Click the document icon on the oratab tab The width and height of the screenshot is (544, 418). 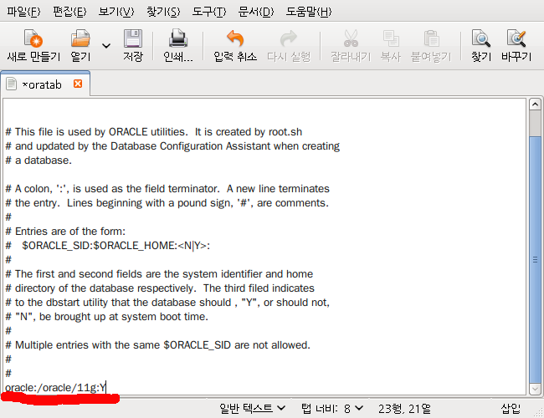coord(11,84)
